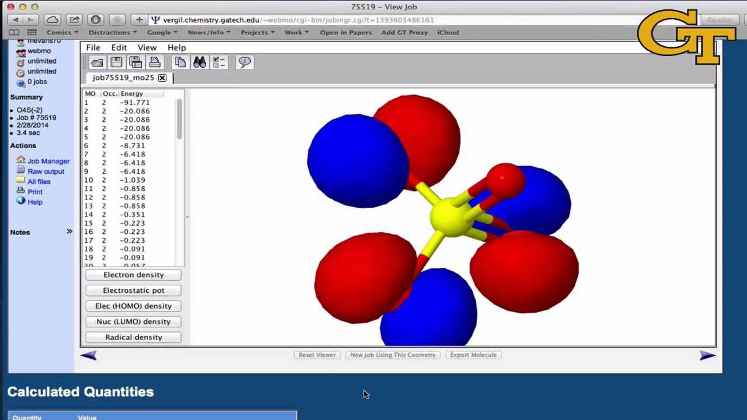Click the plus add bookmark button
The width and height of the screenshot is (747, 420).
tap(139, 20)
